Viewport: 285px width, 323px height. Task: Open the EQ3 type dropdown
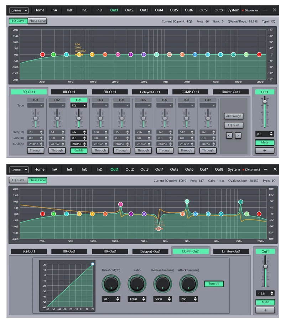(x=79, y=105)
